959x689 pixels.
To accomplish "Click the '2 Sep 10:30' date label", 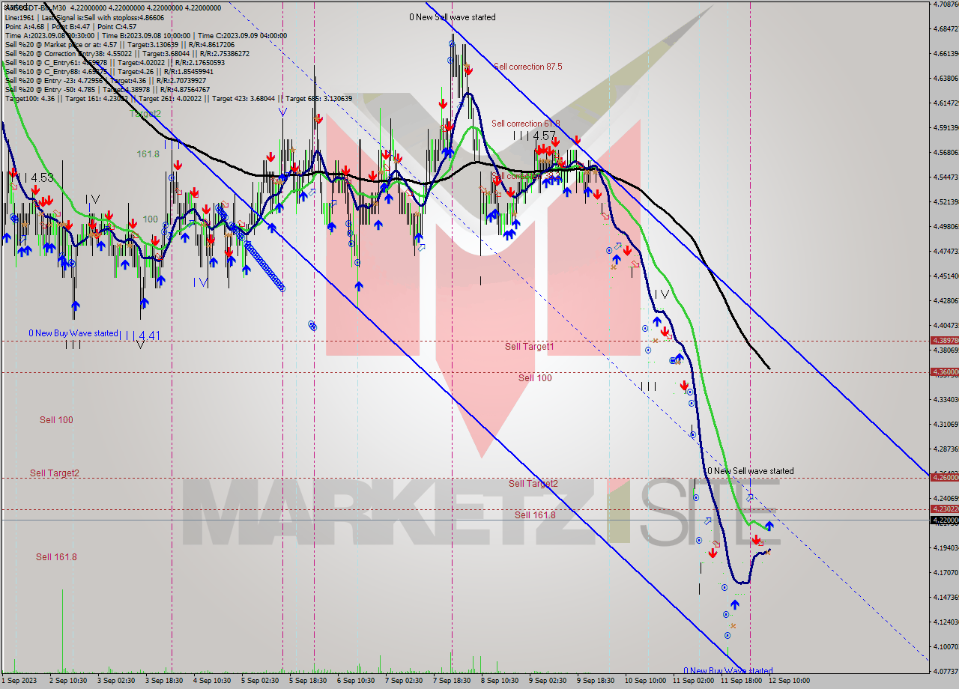I will [x=68, y=681].
